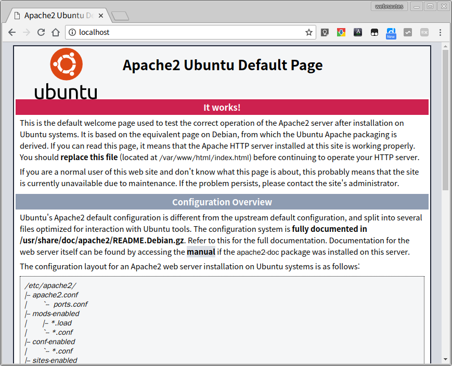Click apache2.conf in the config tree

tap(55, 295)
